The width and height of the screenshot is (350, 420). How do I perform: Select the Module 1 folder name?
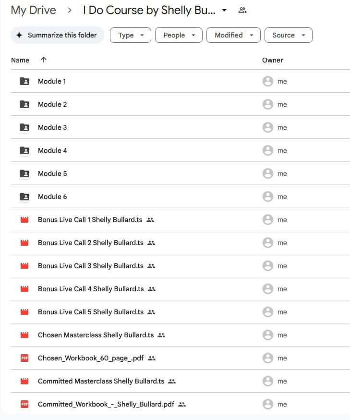[x=52, y=81]
